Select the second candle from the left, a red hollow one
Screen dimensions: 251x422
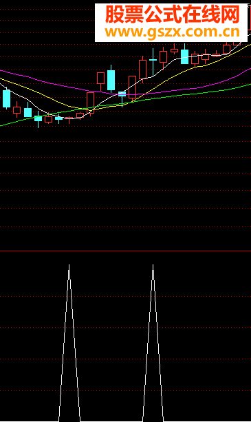[17, 110]
